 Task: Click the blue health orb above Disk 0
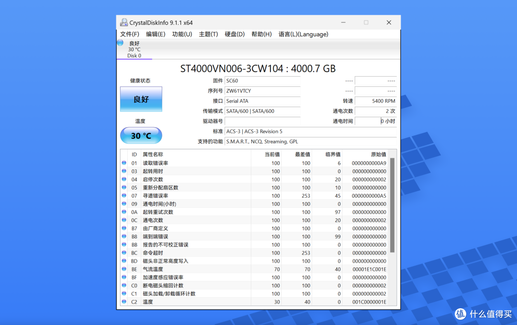click(x=120, y=43)
